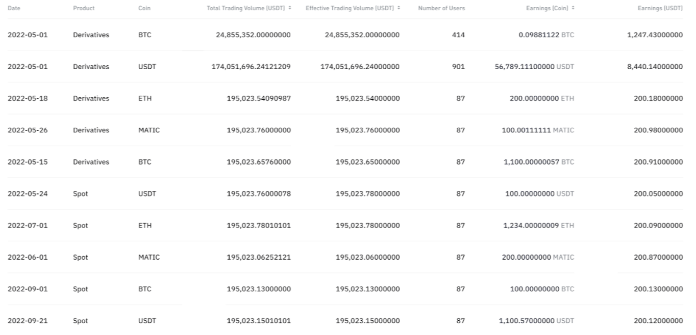Click the Coin column header
The image size is (696, 335).
144,9
